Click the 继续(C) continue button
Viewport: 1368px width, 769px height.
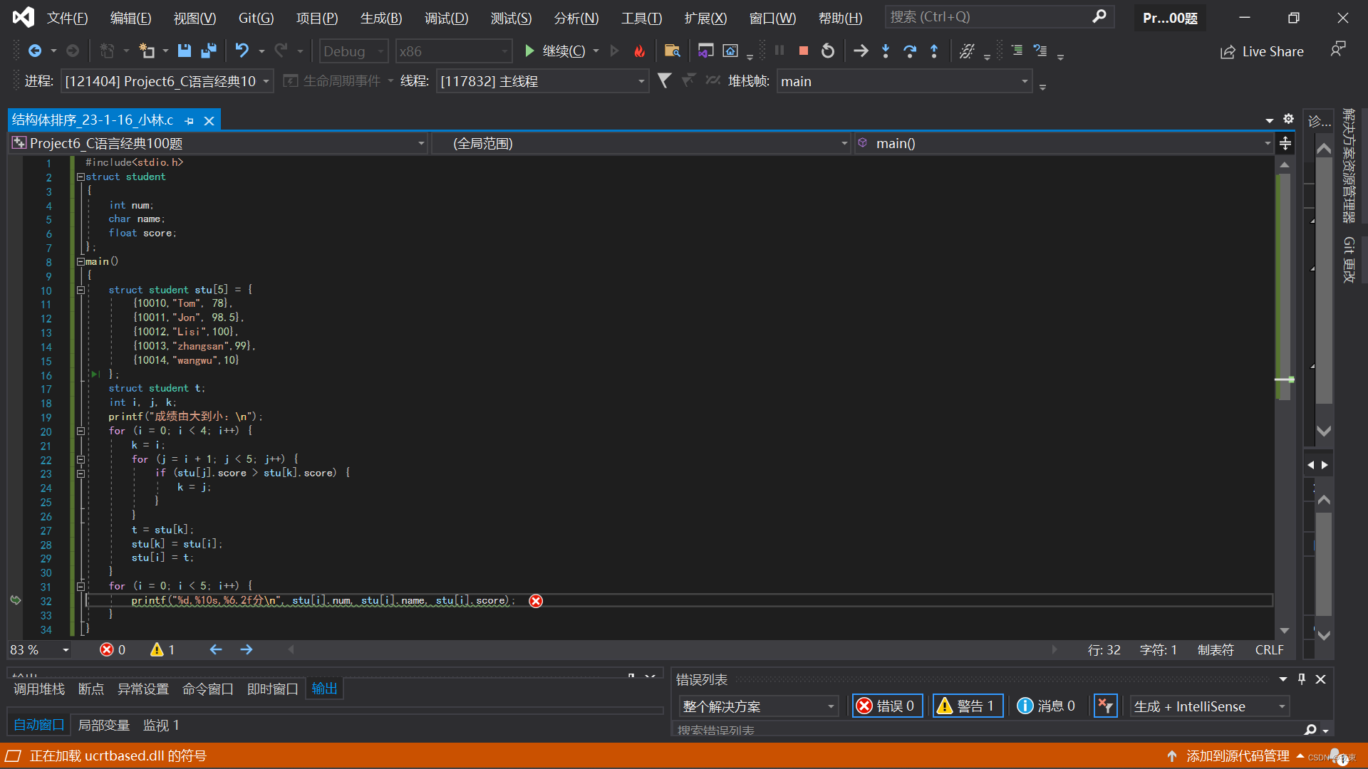click(555, 51)
